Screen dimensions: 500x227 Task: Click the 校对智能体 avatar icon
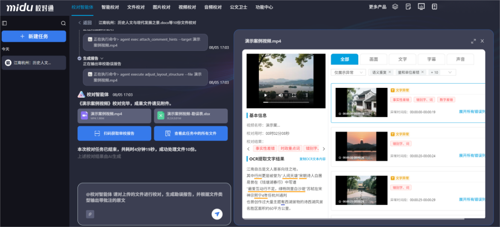pyautogui.click(x=81, y=94)
